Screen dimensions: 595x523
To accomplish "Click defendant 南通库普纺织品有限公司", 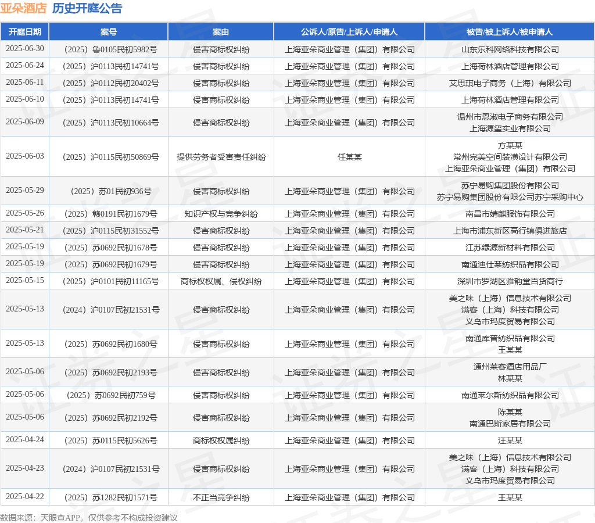I will pos(510,338).
